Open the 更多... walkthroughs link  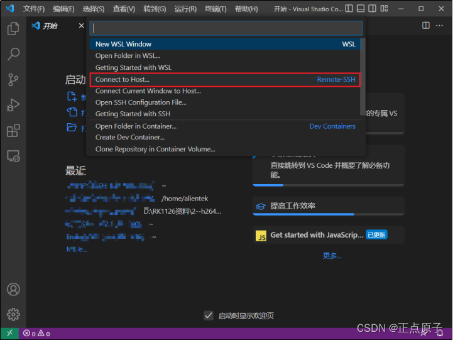pyautogui.click(x=332, y=256)
